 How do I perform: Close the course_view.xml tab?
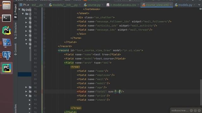click(x=171, y=5)
